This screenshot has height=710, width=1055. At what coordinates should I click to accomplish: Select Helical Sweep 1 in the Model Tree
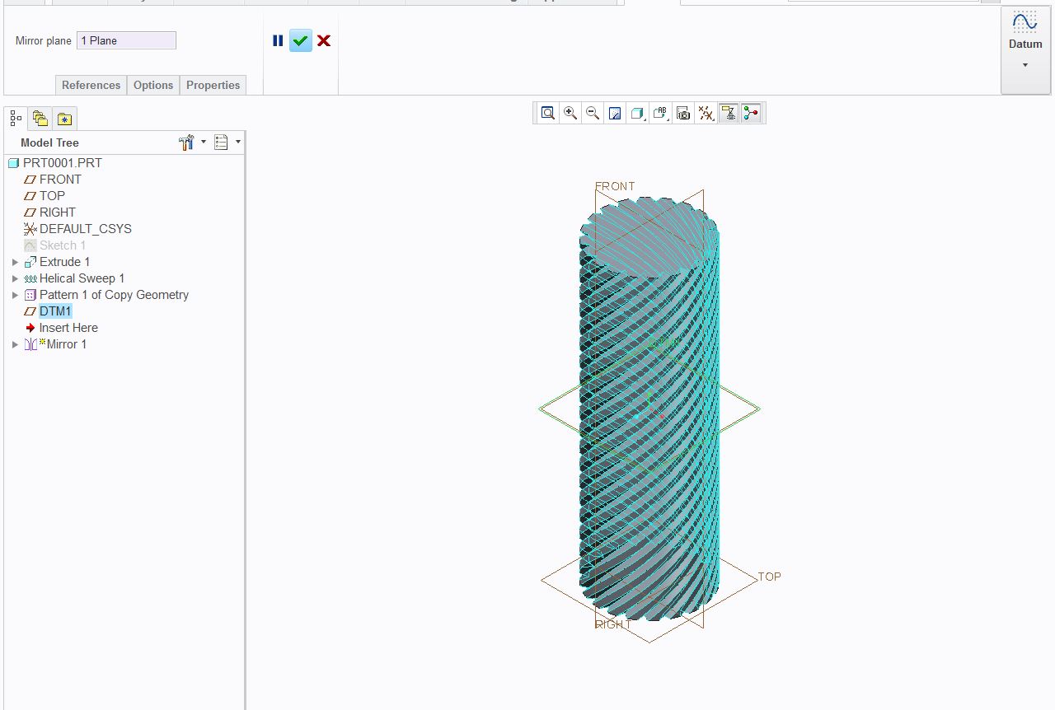[x=82, y=278]
